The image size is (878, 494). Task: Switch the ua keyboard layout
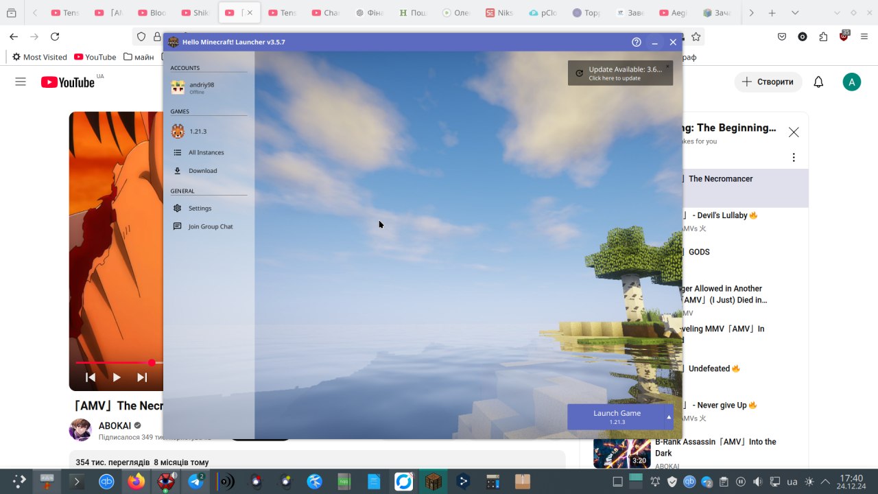pos(792,482)
